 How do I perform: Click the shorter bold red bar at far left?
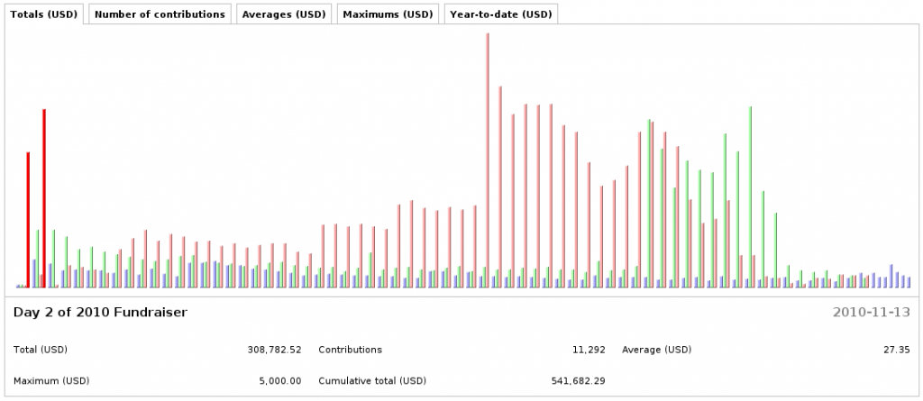[28, 220]
